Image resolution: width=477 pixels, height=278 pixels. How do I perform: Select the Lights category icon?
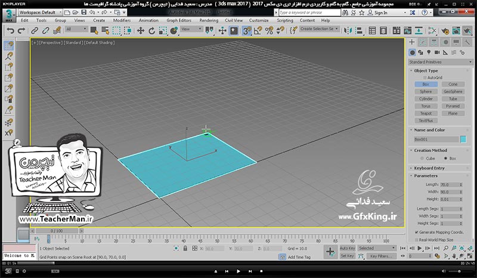429,52
